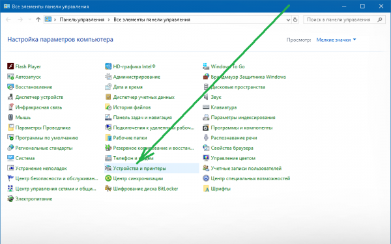Refresh the Control Panel view
Viewport: 391px width, 244px height.
pyautogui.click(x=295, y=20)
